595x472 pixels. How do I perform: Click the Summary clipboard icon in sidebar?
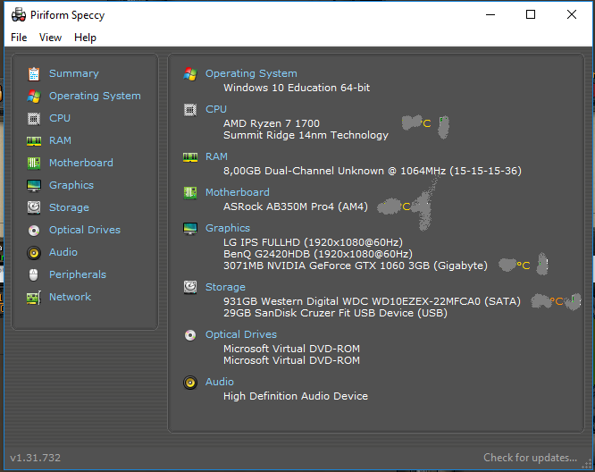click(x=34, y=73)
